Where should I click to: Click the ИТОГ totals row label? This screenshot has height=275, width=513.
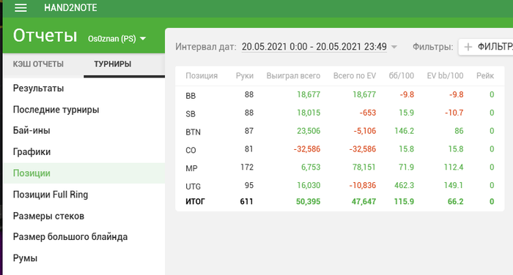point(195,202)
